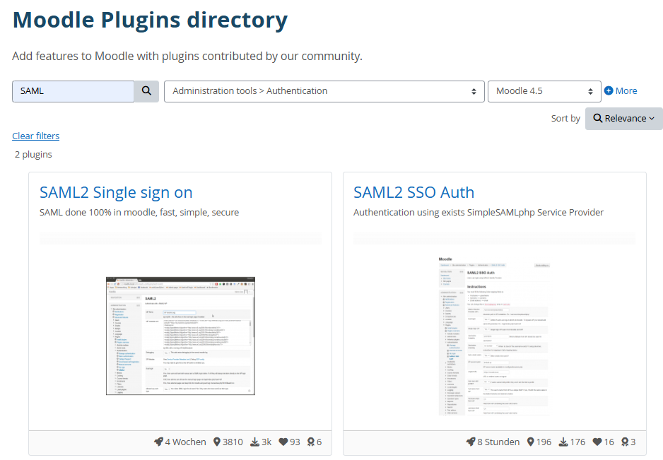Screen dimensions: 663x460
Task: Expand the Relevance sort dropdown
Action: tap(623, 119)
